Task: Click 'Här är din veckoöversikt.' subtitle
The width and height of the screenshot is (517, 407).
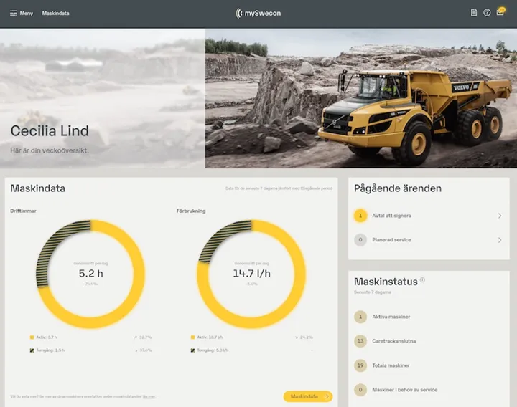Action: click(50, 150)
